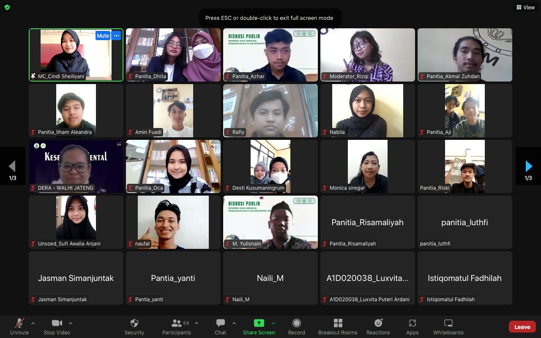Mute MC_Cindi Sheiliyani
Screen dimensions: 541x338
point(103,36)
